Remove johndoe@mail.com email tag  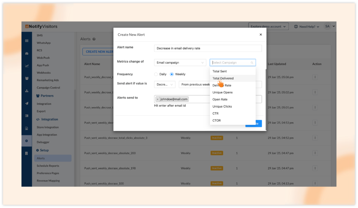(158, 99)
